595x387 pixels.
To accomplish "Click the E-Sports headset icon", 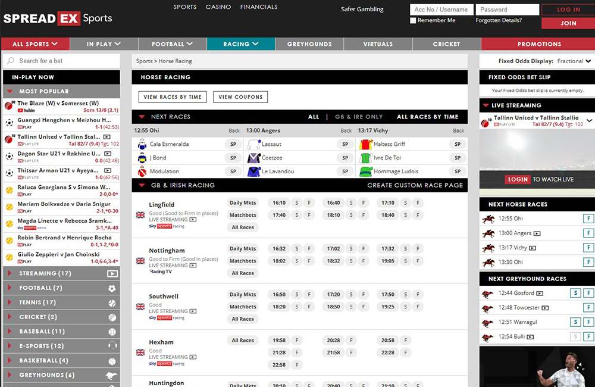I will point(112,345).
